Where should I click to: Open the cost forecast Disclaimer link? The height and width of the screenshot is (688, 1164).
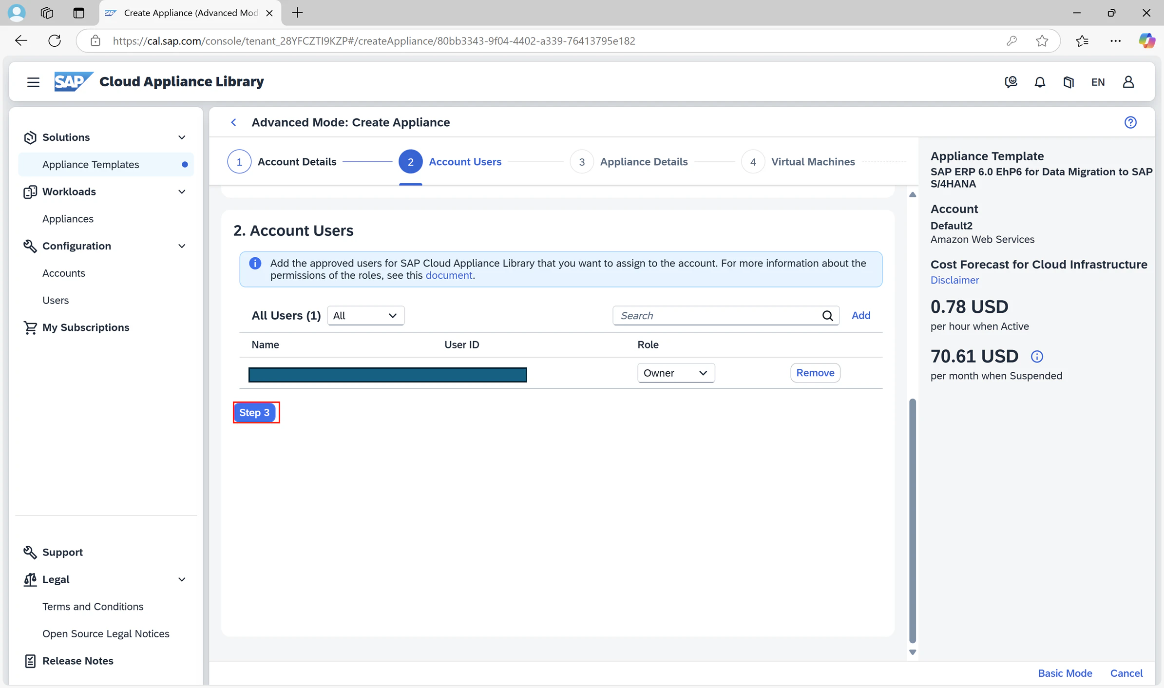click(954, 280)
